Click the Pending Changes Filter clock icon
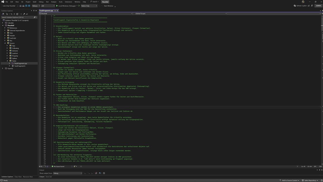Image resolution: width=323 pixels, height=182 pixels. 7,14
